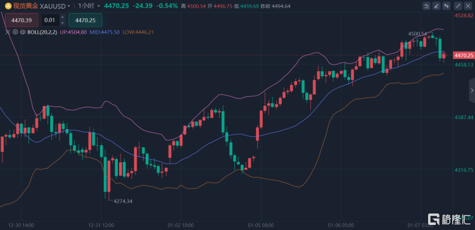Expand the right side panel arrow
The width and height of the screenshot is (475, 230).
click(472, 91)
